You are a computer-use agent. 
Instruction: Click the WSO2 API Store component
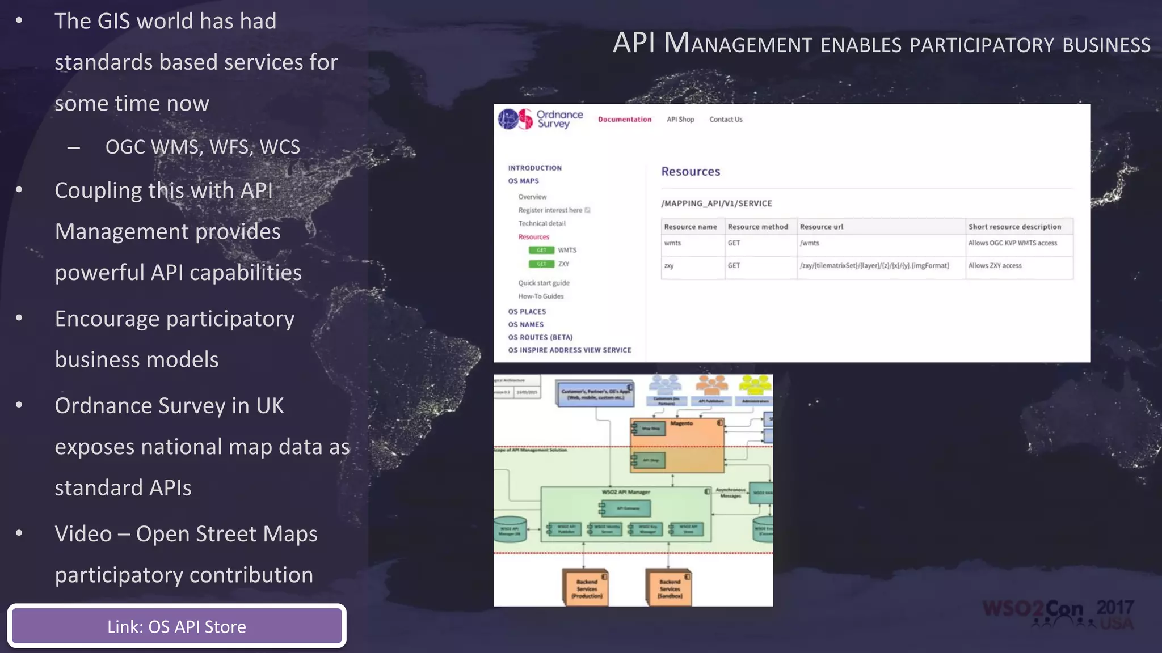coord(687,529)
